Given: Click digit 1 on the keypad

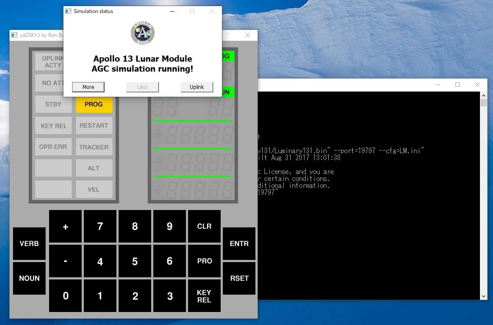Looking at the screenshot, I should pyautogui.click(x=100, y=295).
